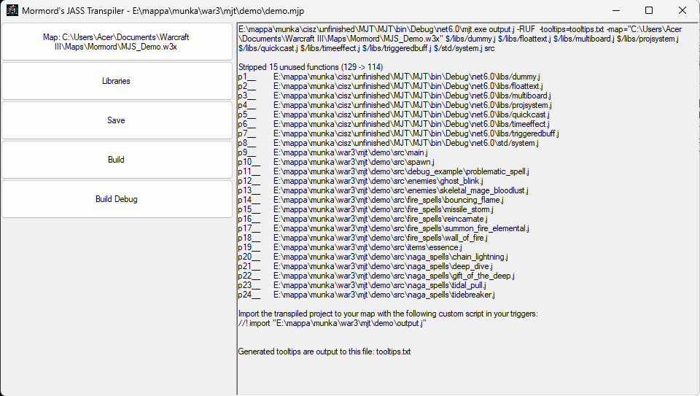Minimize the transpiler window
This screenshot has width=700, height=396.
(x=616, y=10)
